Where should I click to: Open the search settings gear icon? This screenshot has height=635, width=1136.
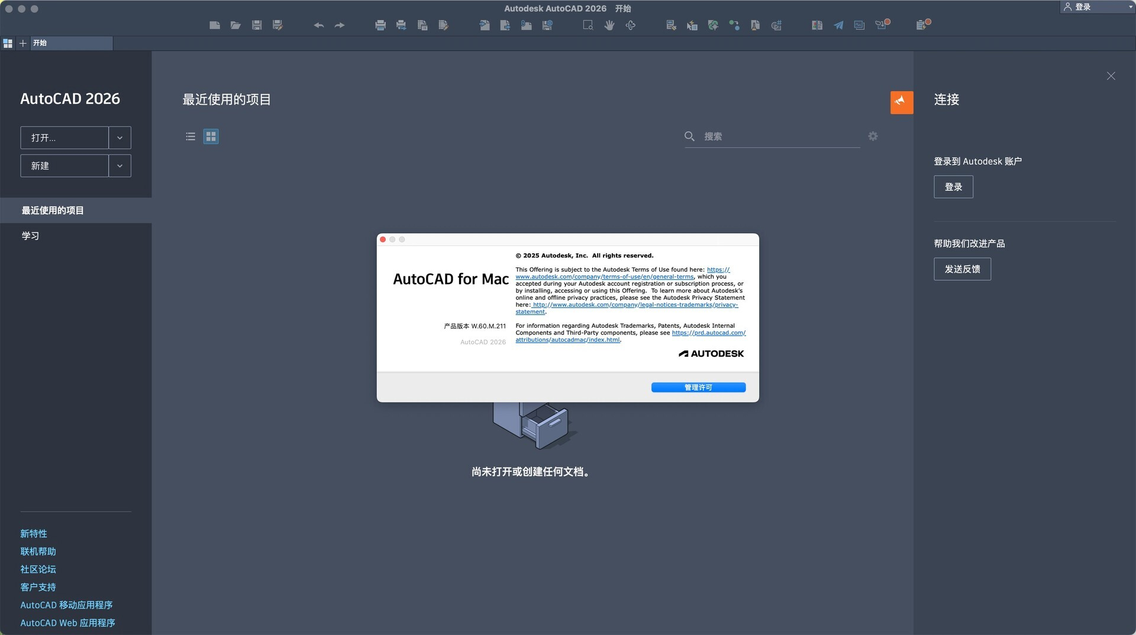873,136
